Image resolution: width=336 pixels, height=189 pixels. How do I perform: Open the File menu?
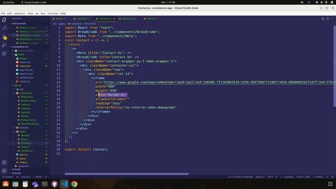click(3, 14)
